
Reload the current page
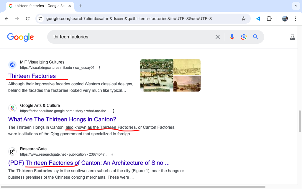point(28,19)
